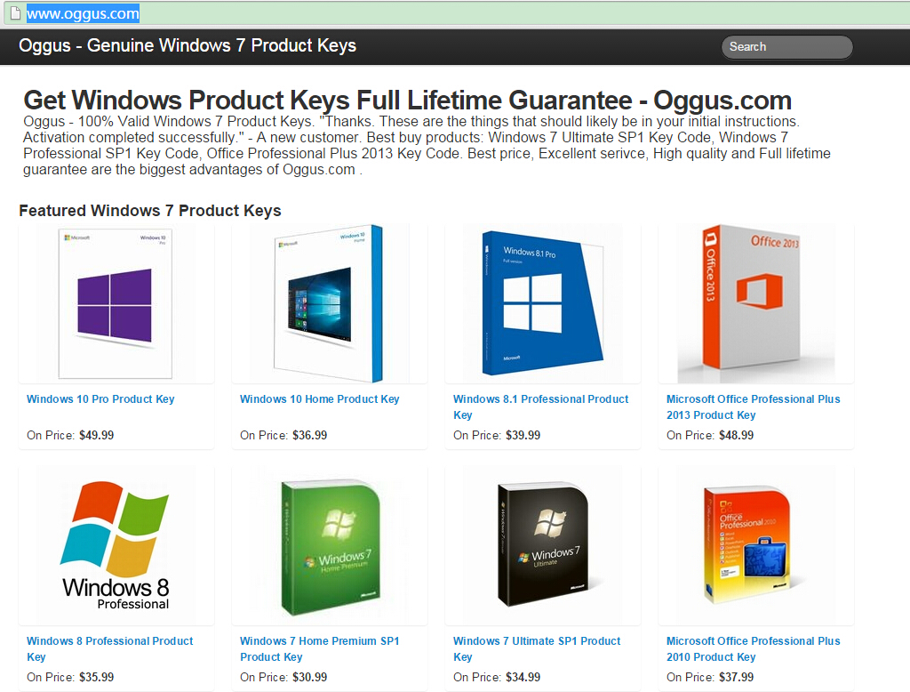
Task: Open the Oggus site title link in header
Action: (188, 45)
